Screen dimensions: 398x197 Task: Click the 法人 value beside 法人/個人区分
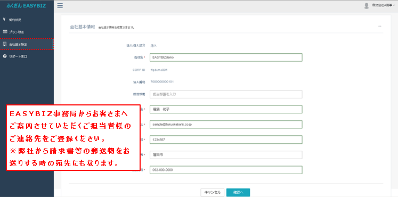153,46
